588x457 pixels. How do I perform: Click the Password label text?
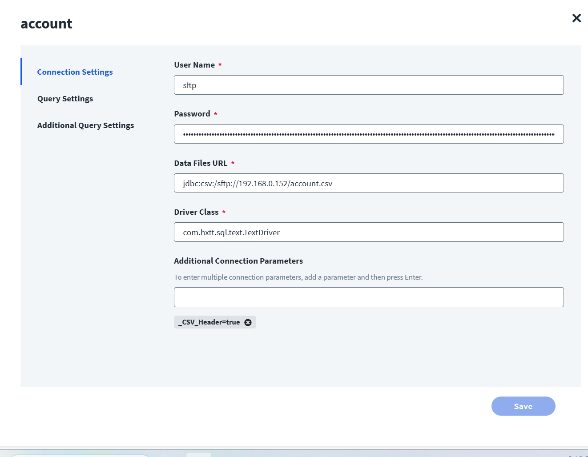[x=192, y=114]
